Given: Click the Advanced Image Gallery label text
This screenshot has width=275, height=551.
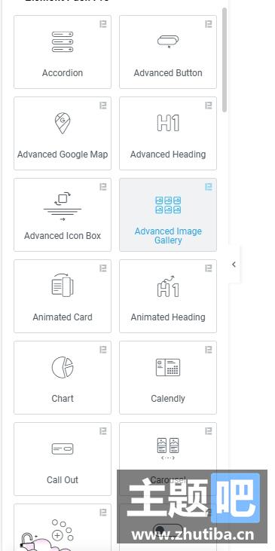Looking at the screenshot, I should (168, 236).
